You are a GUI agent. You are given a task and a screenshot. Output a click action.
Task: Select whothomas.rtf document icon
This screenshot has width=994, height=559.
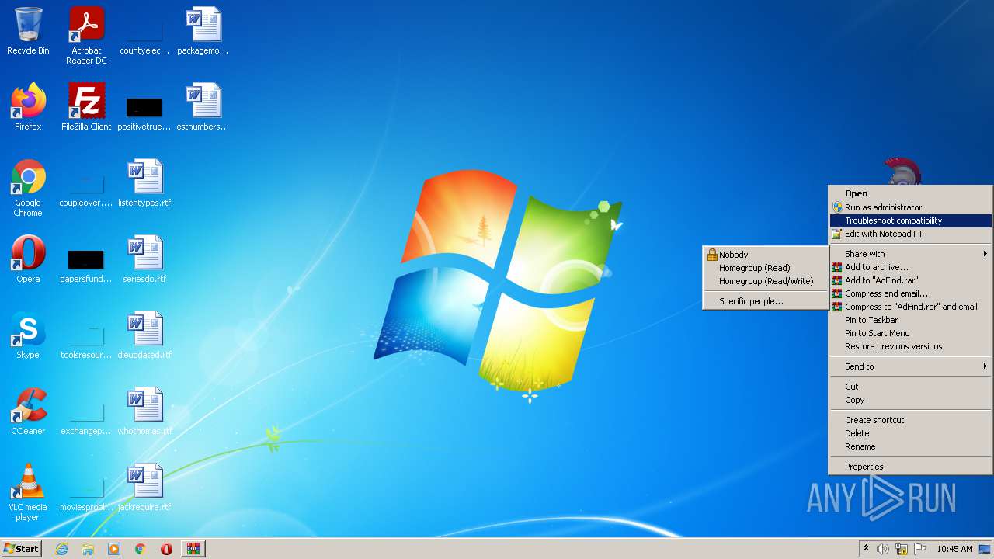[144, 411]
